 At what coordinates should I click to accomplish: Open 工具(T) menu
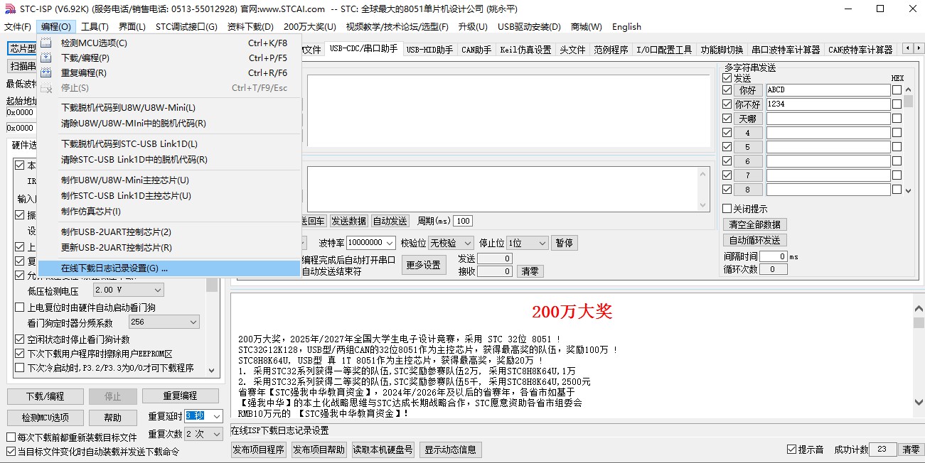pyautogui.click(x=95, y=27)
